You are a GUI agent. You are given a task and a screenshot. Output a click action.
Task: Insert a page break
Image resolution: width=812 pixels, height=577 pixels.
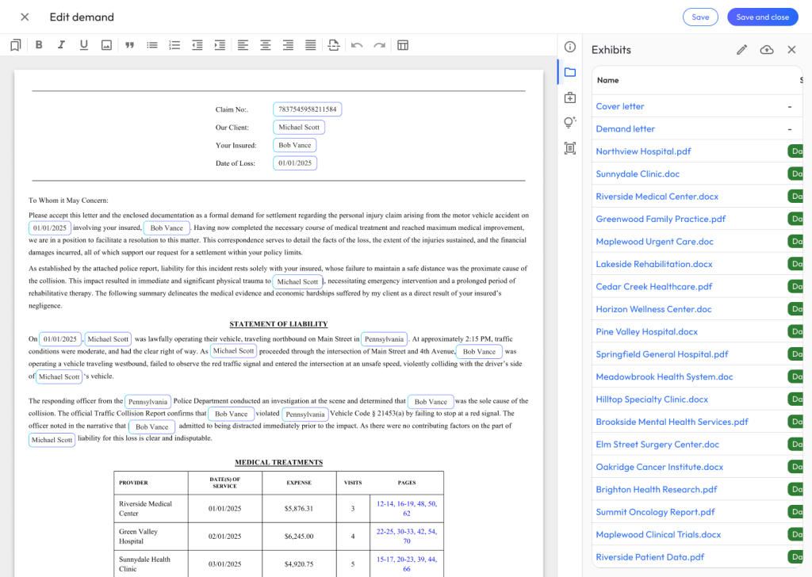point(334,45)
